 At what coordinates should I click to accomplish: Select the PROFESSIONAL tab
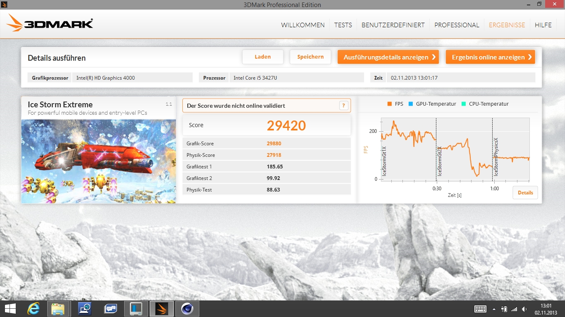[457, 25]
